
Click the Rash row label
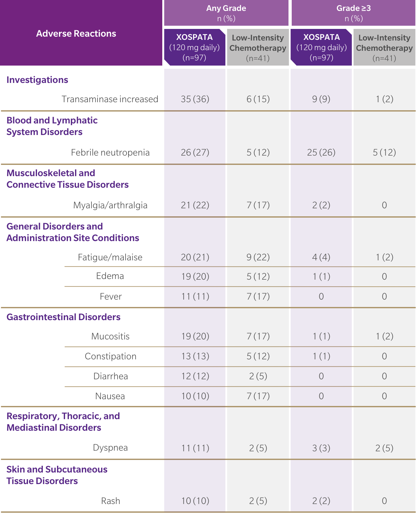[x=110, y=501]
